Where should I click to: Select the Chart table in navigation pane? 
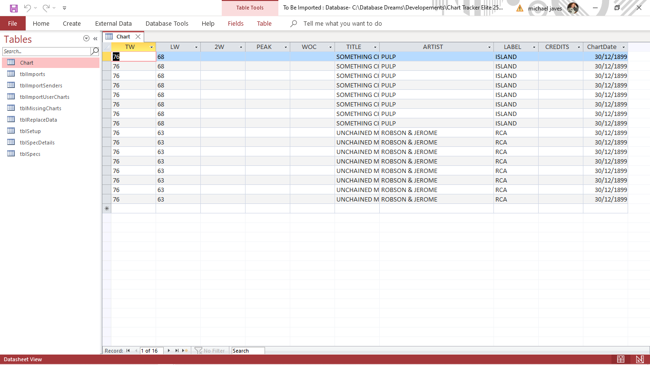coord(51,63)
